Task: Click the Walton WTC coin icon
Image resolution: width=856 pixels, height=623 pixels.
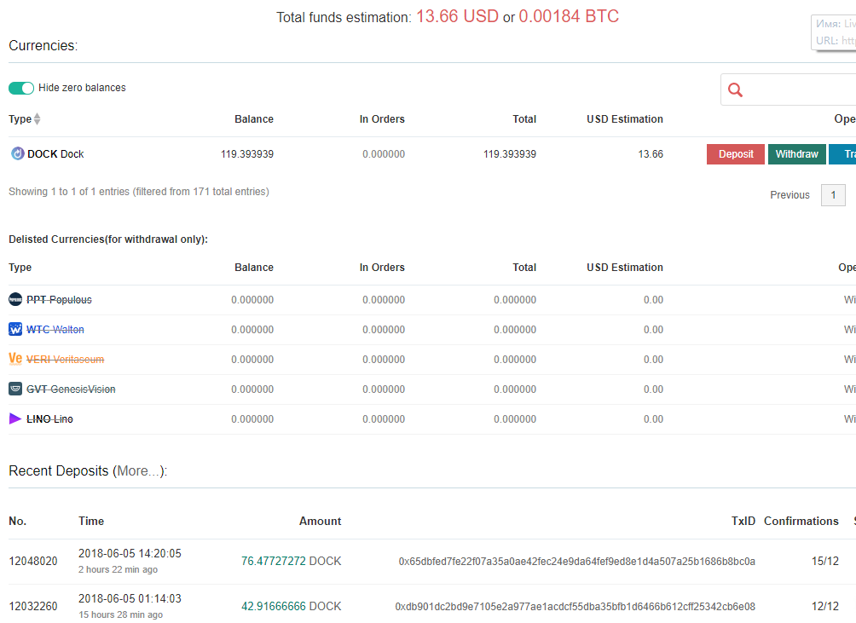Action: coord(15,330)
